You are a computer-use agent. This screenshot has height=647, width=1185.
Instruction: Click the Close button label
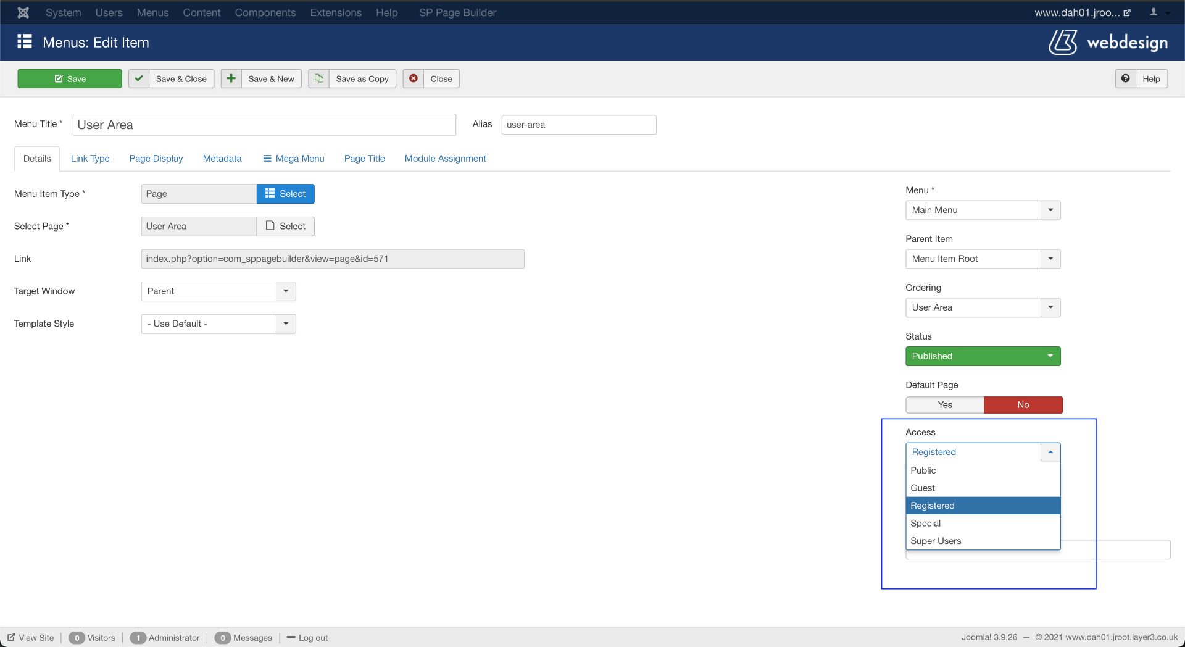441,78
